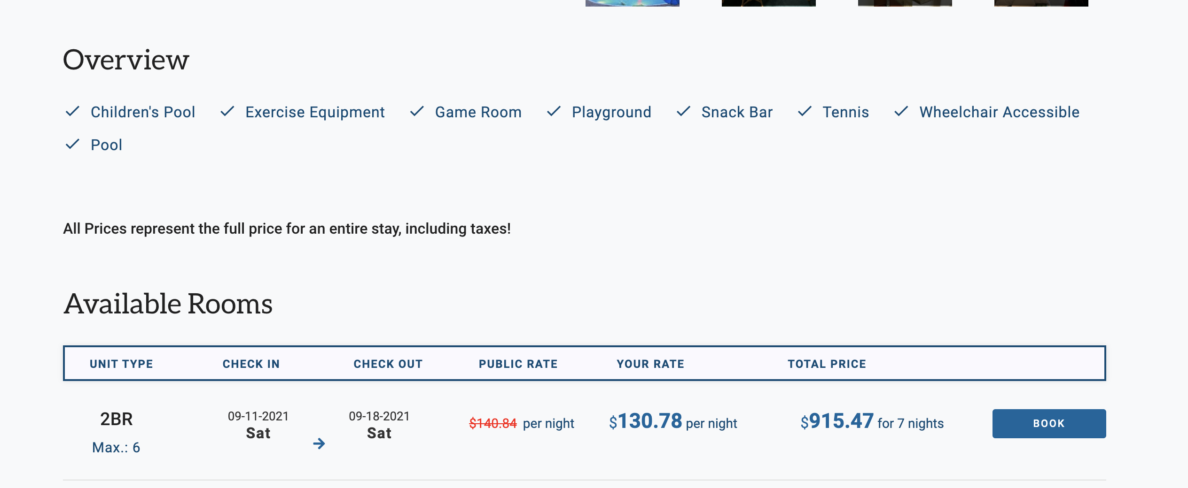Open the first photo thumbnail at top

(632, 3)
